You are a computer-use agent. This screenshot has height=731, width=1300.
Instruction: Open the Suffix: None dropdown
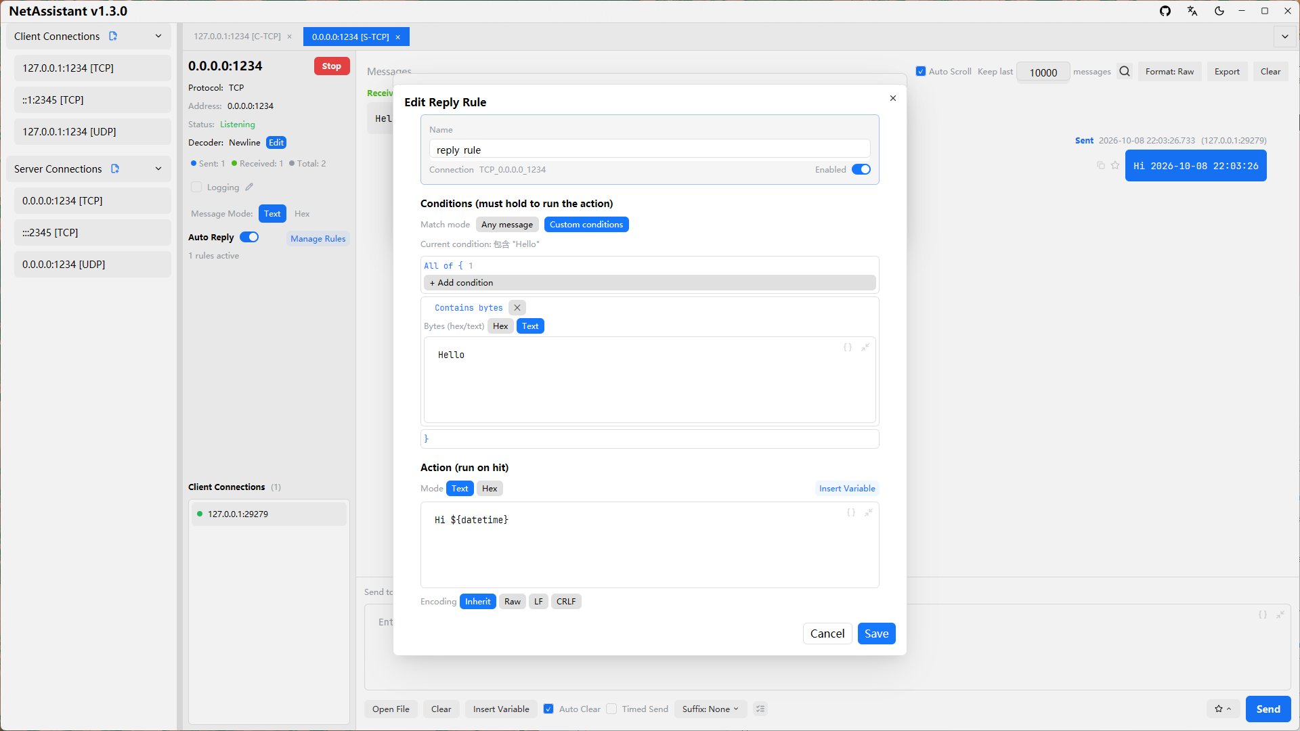710,709
